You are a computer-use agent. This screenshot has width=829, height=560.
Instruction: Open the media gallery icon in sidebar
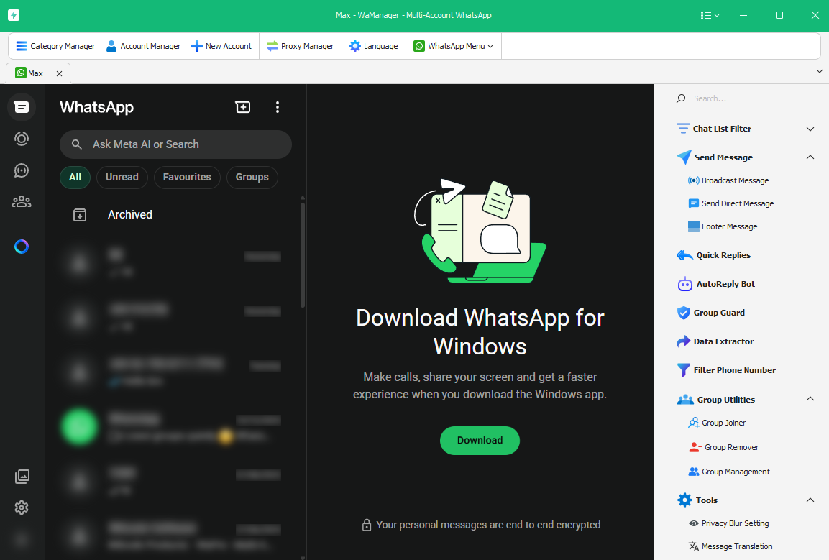click(x=22, y=476)
